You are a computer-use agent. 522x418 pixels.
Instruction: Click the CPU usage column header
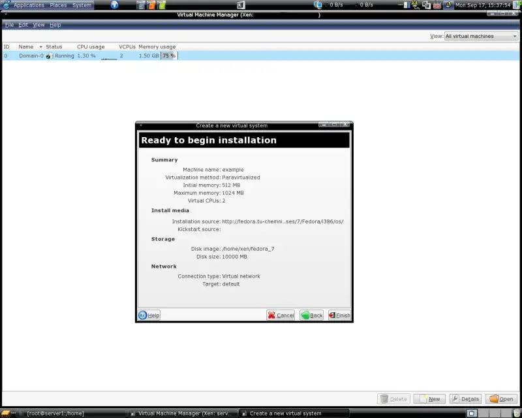91,46
